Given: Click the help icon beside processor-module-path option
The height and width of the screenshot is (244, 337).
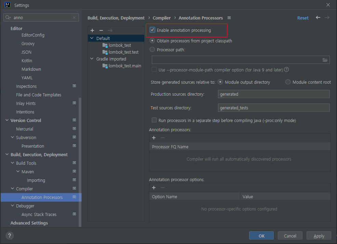Looking at the screenshot, I should click(x=286, y=69).
